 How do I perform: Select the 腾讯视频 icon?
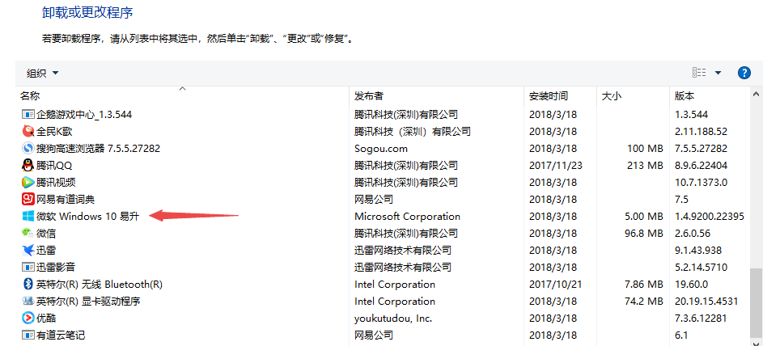point(28,182)
